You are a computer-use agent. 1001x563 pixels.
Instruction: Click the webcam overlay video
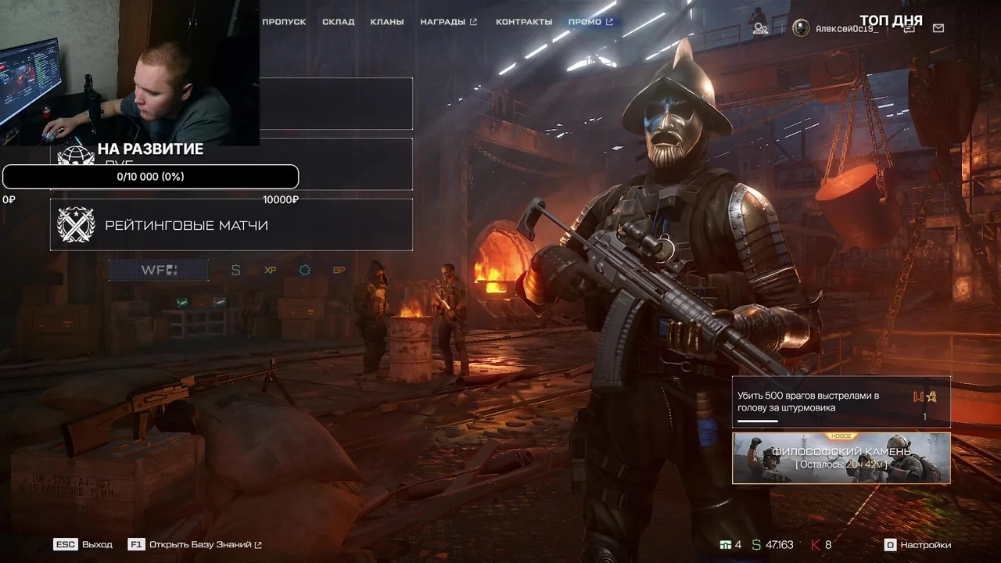pyautogui.click(x=130, y=73)
